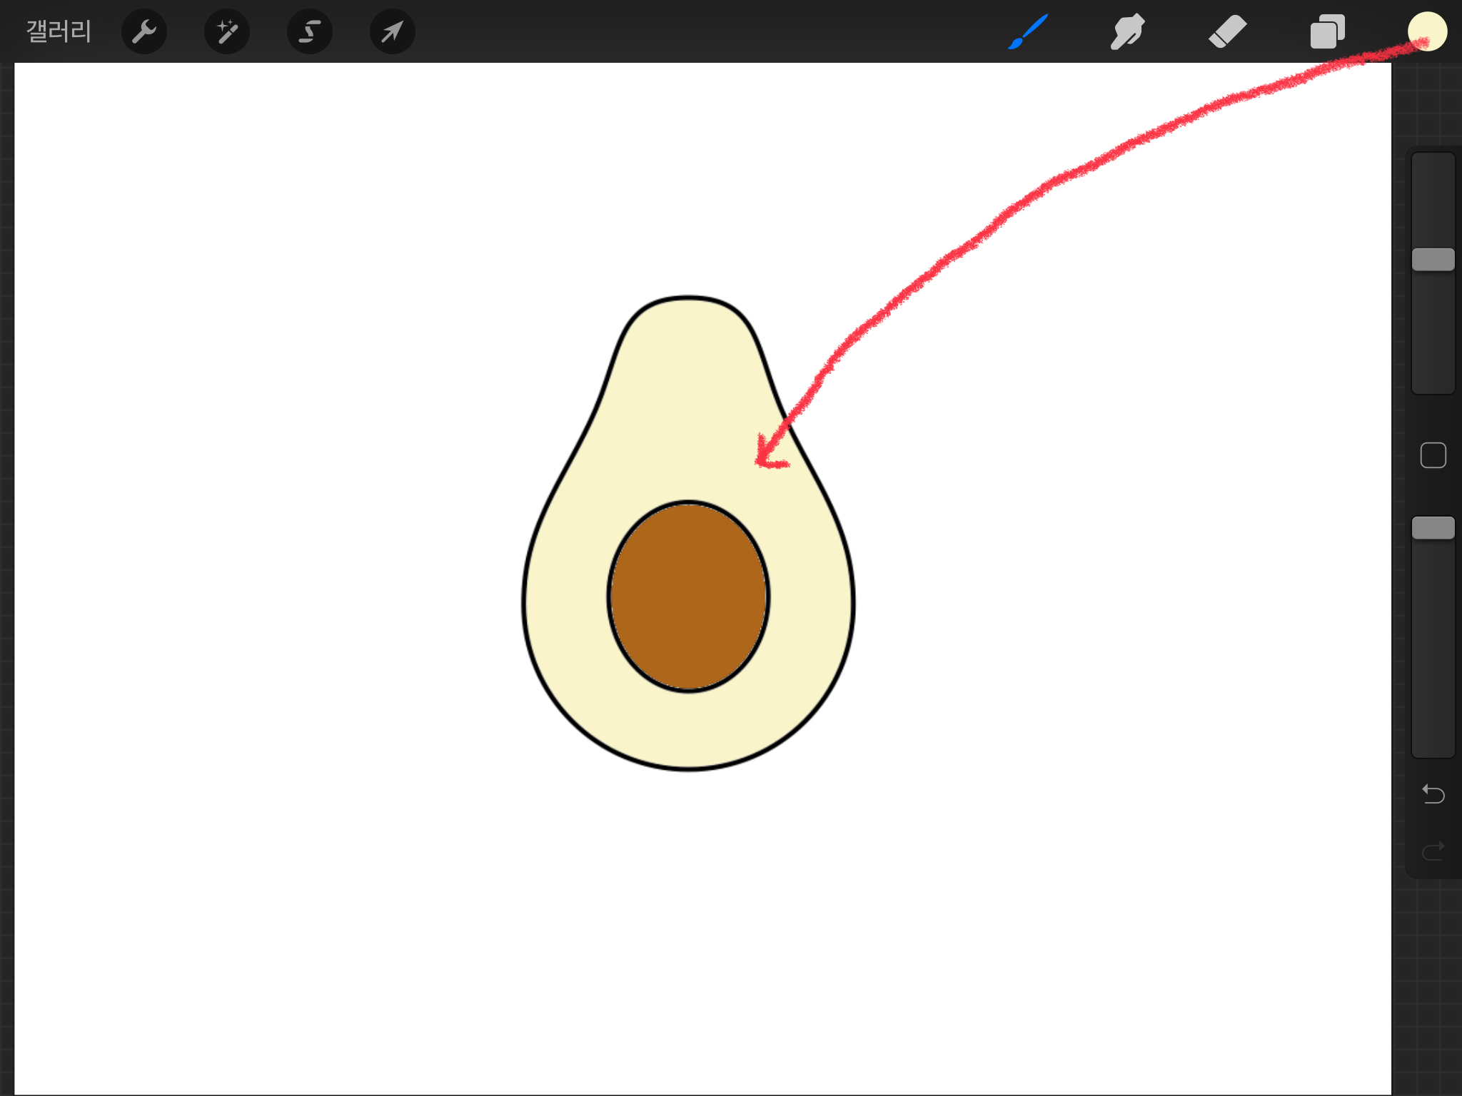Screen dimensions: 1462x1096
Task: Open the Adjustments magic wand menu
Action: (227, 31)
